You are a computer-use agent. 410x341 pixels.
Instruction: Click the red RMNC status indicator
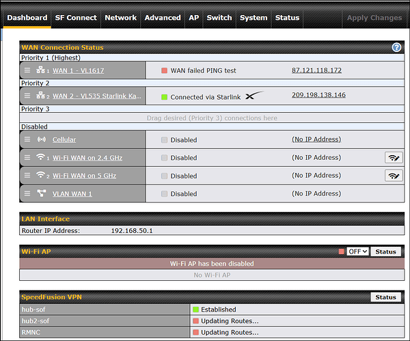click(x=195, y=332)
